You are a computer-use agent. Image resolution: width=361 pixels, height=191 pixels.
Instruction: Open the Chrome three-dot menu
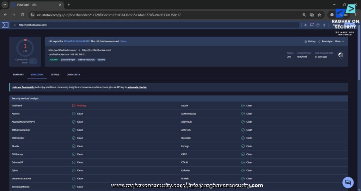[355, 15]
